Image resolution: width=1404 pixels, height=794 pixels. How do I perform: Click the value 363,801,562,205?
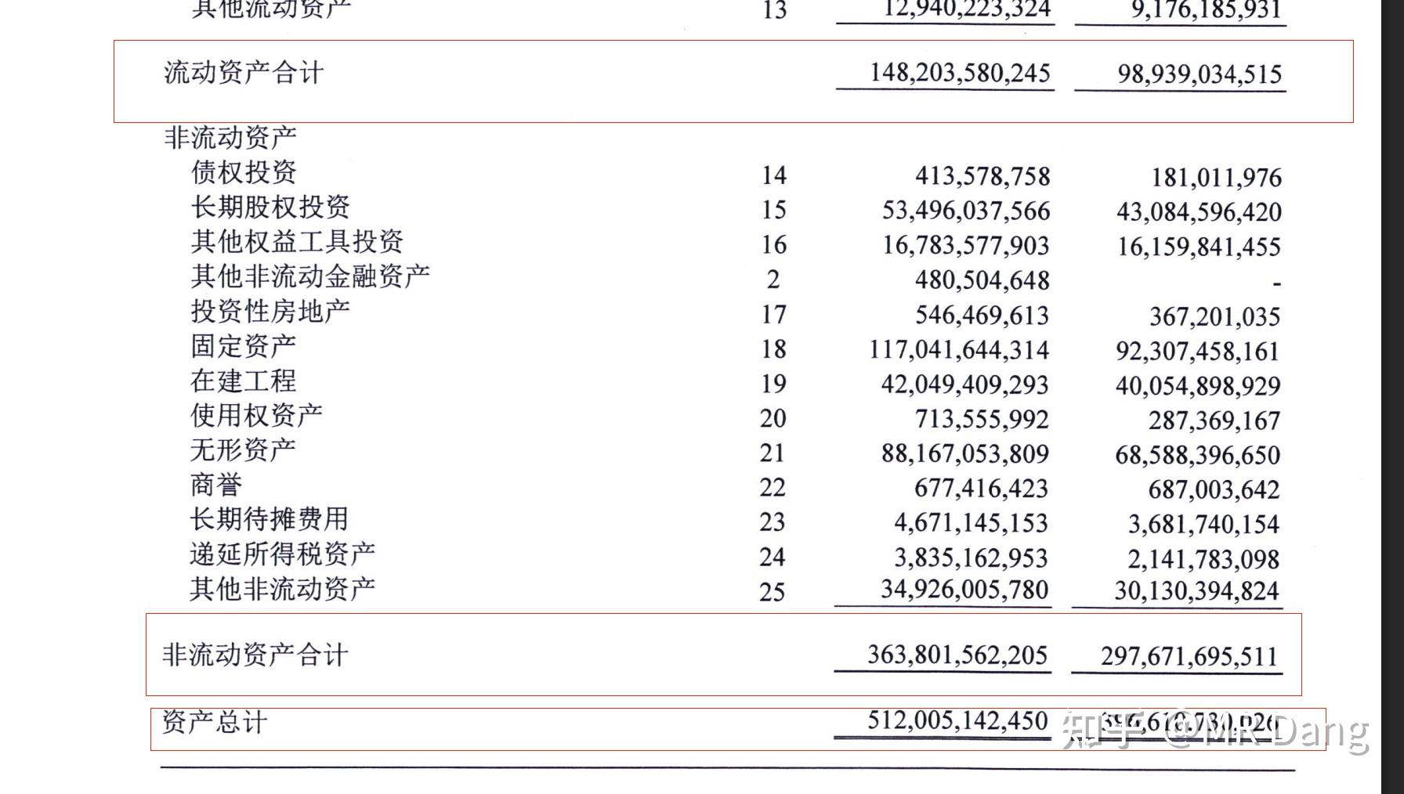click(957, 655)
